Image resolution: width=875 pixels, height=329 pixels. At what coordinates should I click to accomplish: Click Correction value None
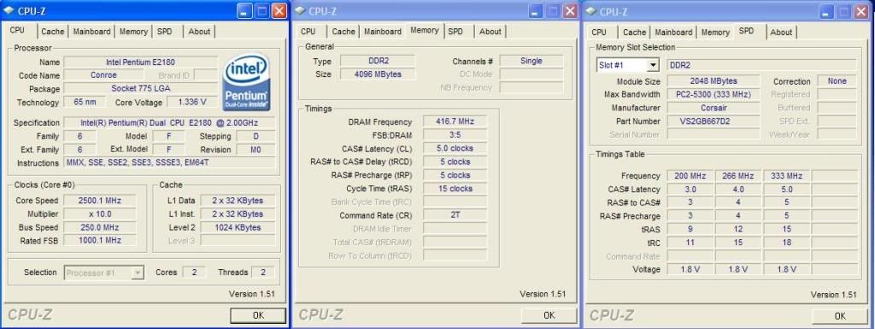pyautogui.click(x=837, y=81)
